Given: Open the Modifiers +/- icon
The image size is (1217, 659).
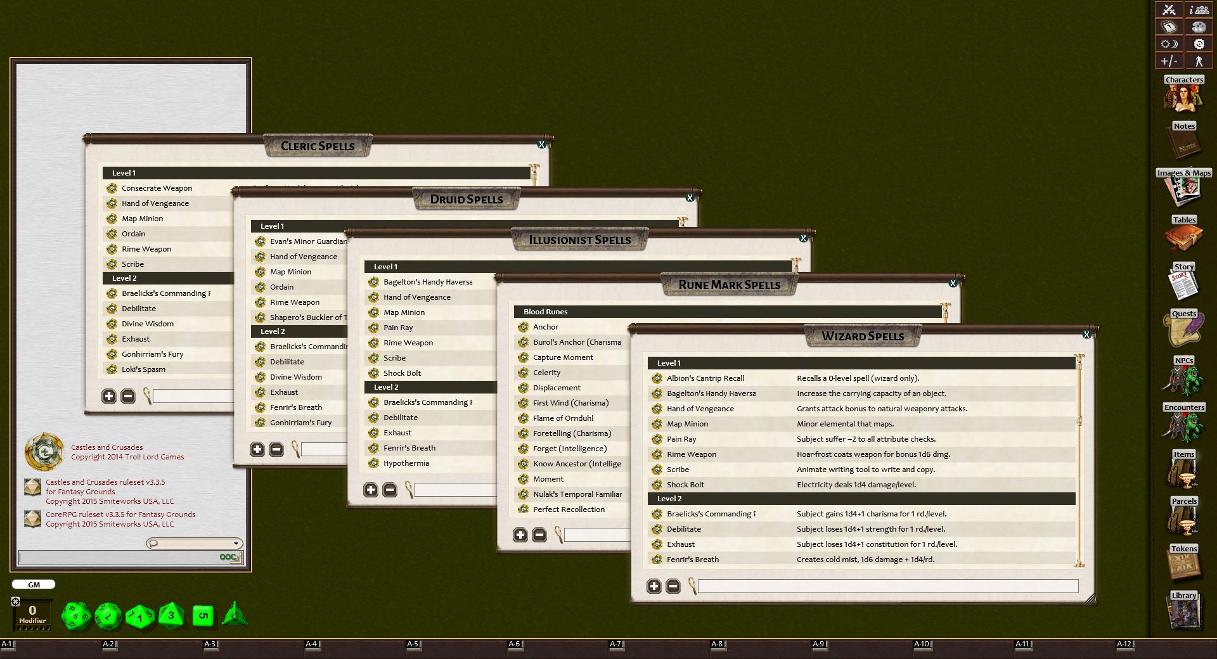Looking at the screenshot, I should coord(1168,61).
